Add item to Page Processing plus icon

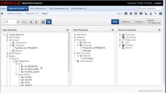click(113, 30)
